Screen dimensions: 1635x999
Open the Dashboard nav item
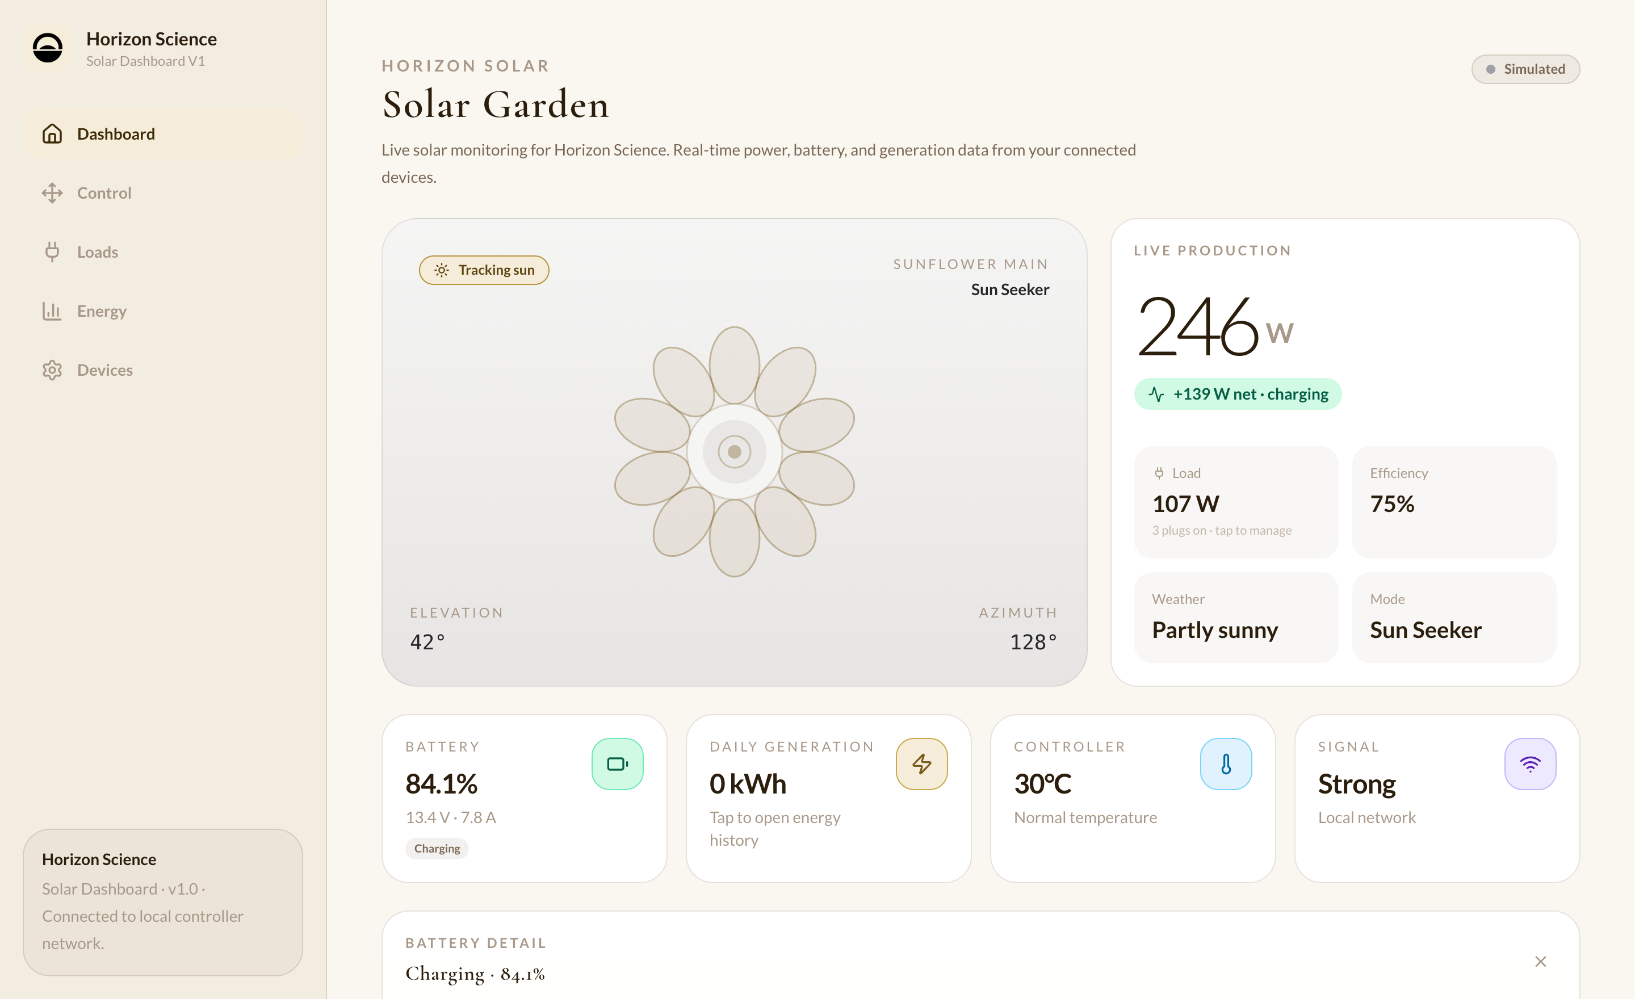tap(163, 134)
